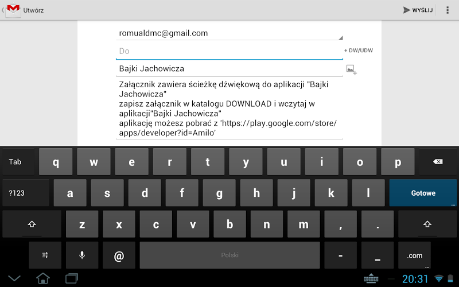The image size is (459, 287).
Task: Go to the Android home screen
Action: point(42,278)
